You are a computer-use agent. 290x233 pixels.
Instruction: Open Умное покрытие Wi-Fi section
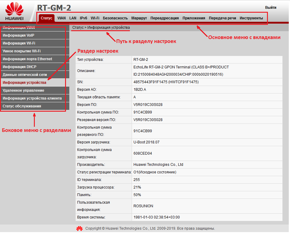point(35,51)
